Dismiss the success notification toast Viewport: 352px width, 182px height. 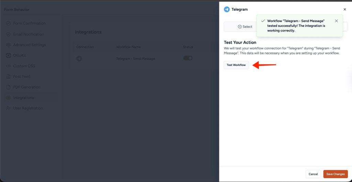[x=336, y=21]
